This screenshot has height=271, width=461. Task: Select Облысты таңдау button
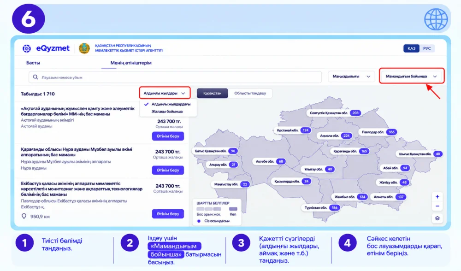250,93
